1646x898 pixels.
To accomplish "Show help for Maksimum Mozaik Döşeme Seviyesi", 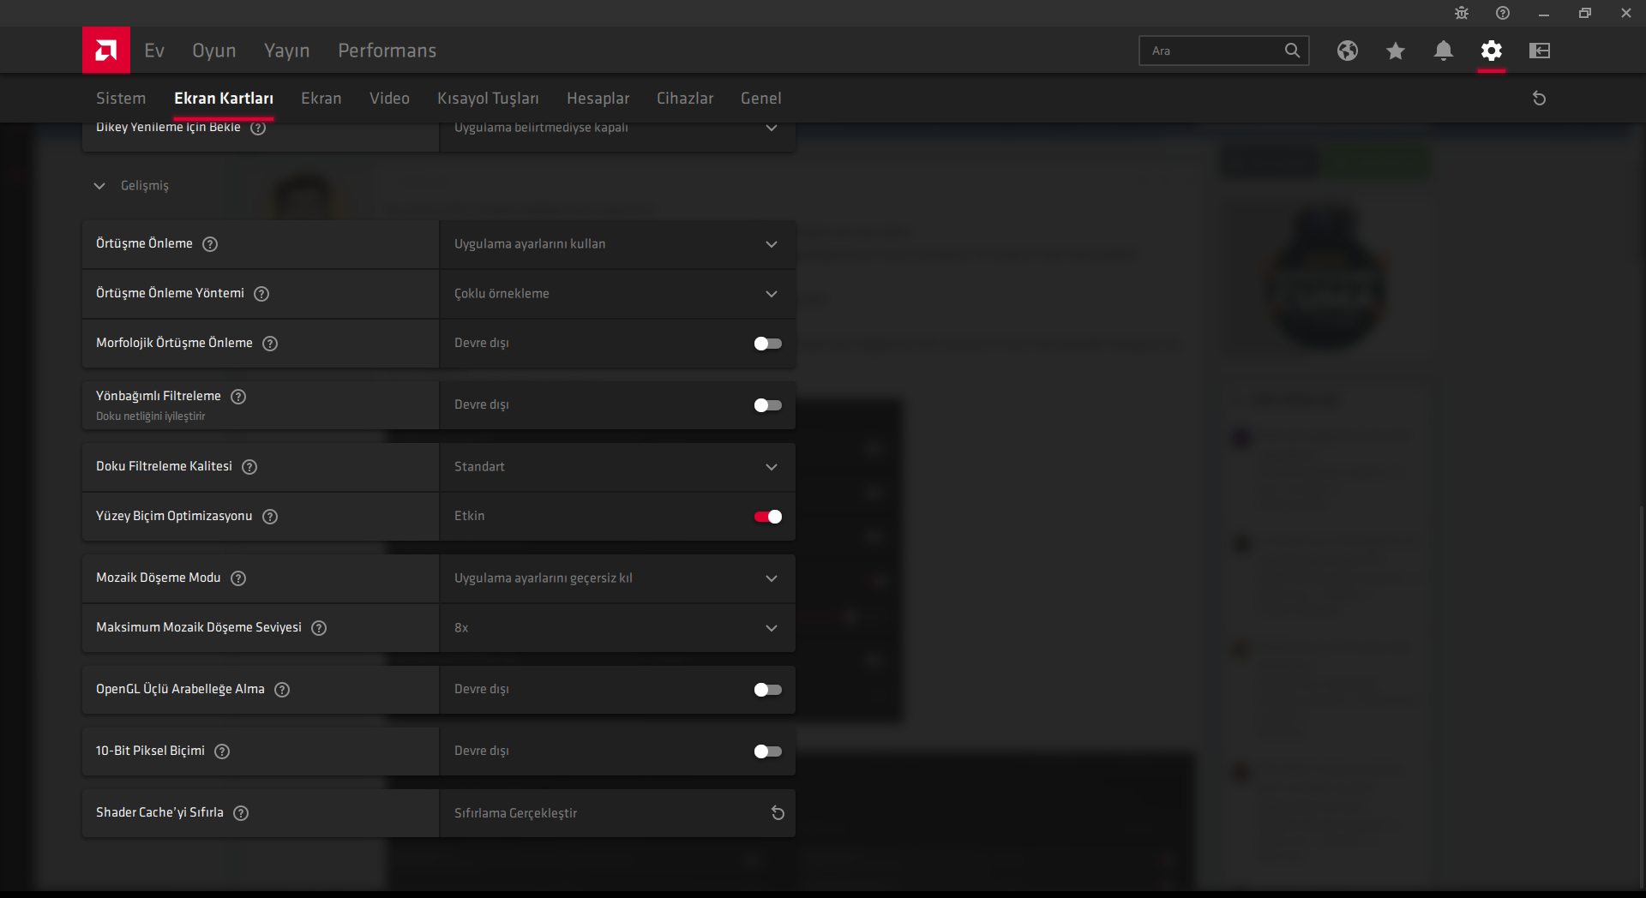I will [319, 628].
